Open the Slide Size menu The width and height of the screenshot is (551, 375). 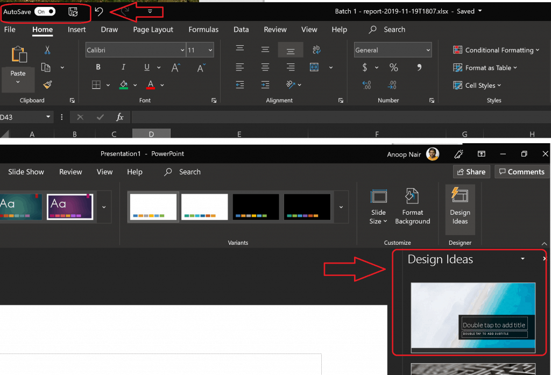(x=378, y=207)
